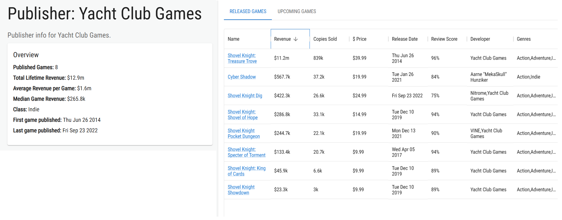Image resolution: width=562 pixels, height=220 pixels.
Task: Click the 6.6k copies sold cell
Action: 330,171
